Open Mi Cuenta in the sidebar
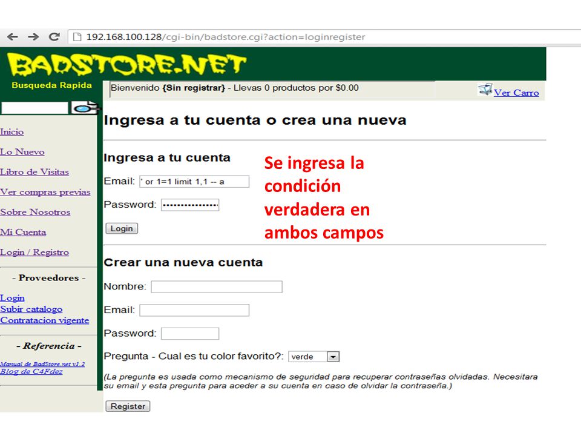Viewport: 581px width, 436px height. point(23,232)
